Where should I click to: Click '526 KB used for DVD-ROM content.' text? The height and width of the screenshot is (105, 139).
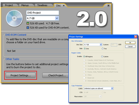point(50,28)
